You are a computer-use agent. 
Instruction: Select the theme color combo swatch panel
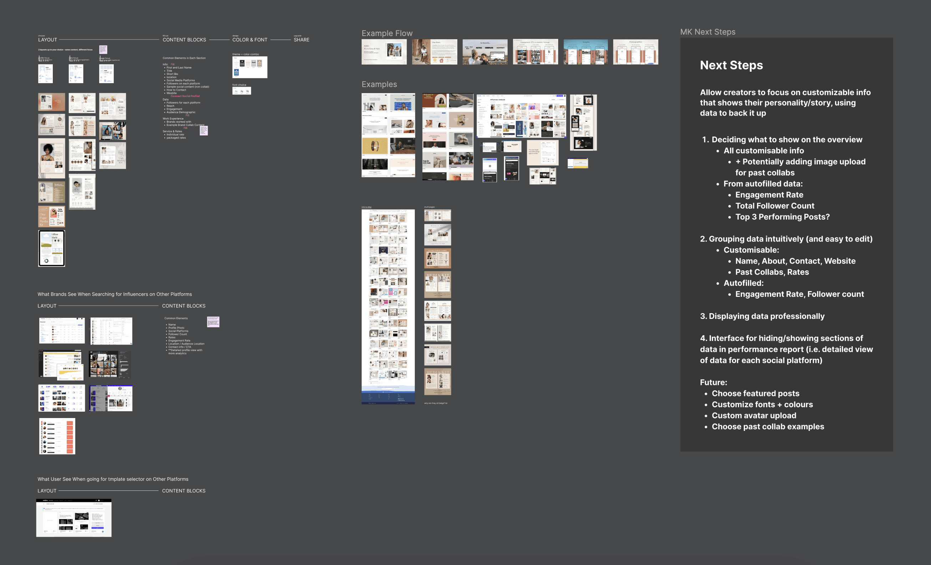[x=249, y=67]
